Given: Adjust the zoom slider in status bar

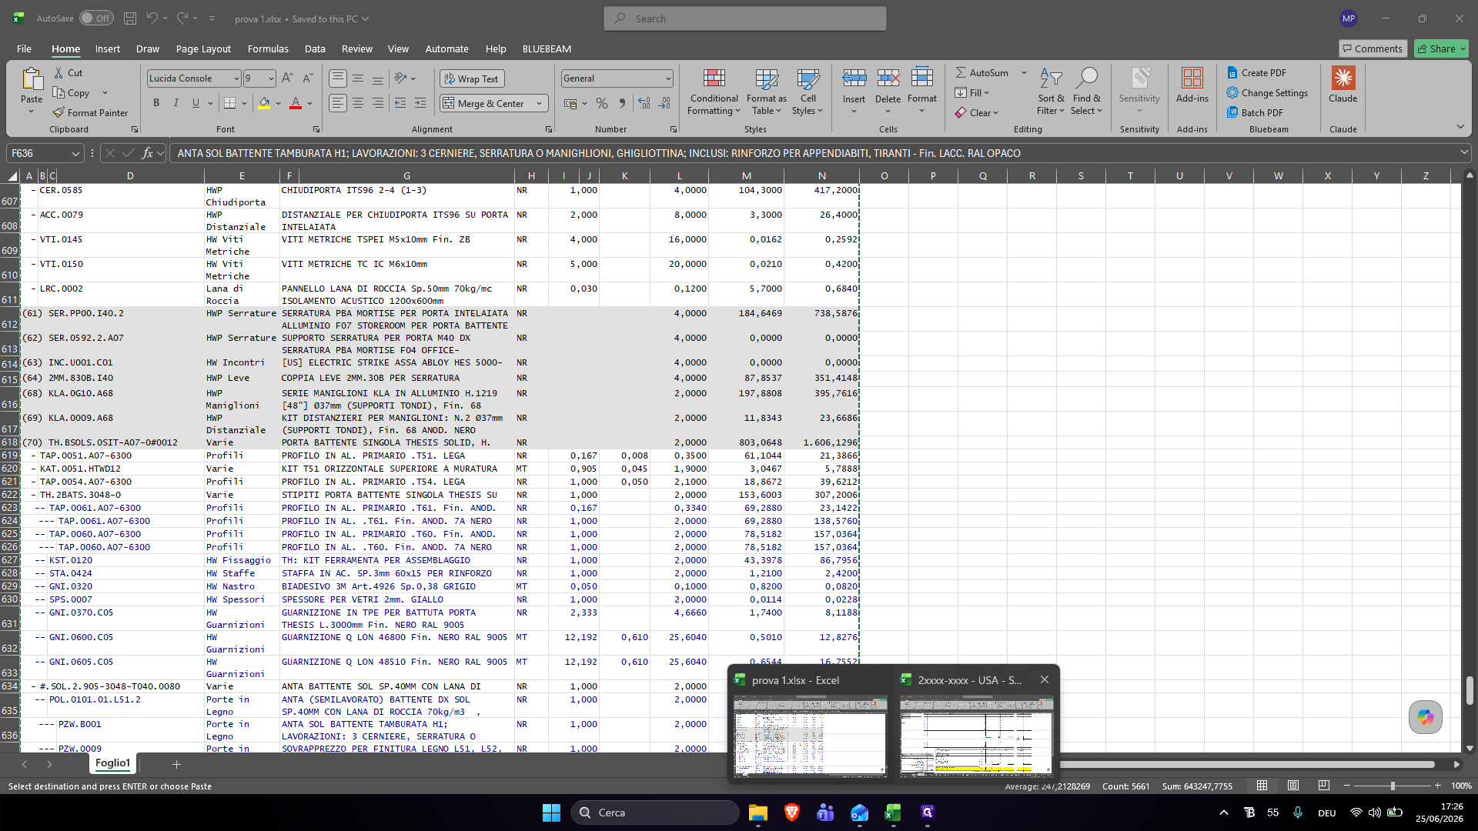Looking at the screenshot, I should click(x=1392, y=786).
